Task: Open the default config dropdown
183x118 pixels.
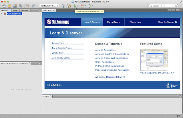Action: tap(49, 6)
